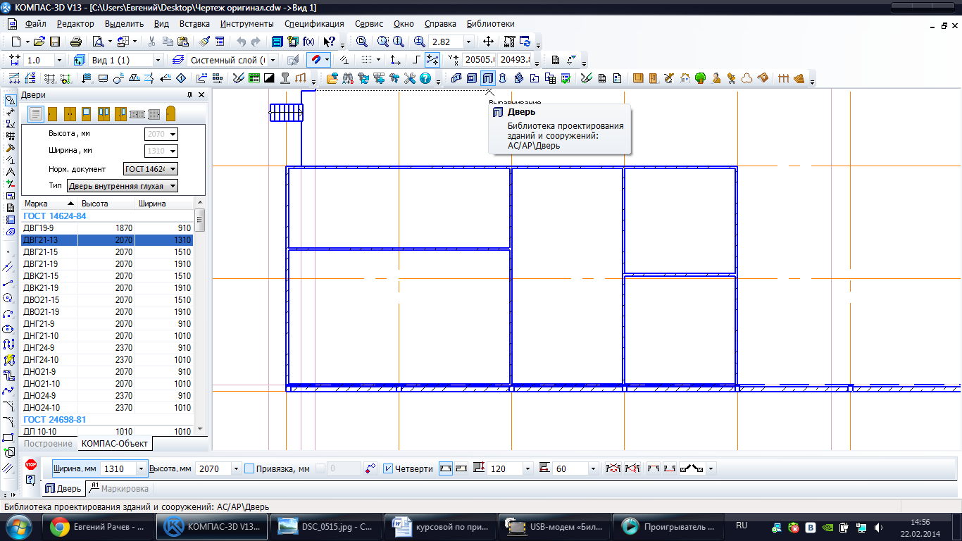The width and height of the screenshot is (962, 541).
Task: Open the Инструменты menu
Action: [246, 24]
